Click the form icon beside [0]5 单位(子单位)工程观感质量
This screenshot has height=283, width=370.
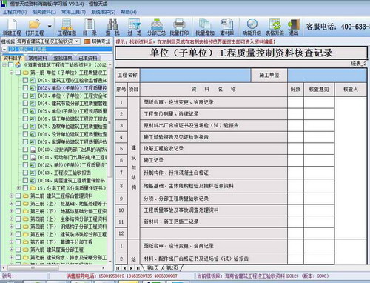pos(33,111)
